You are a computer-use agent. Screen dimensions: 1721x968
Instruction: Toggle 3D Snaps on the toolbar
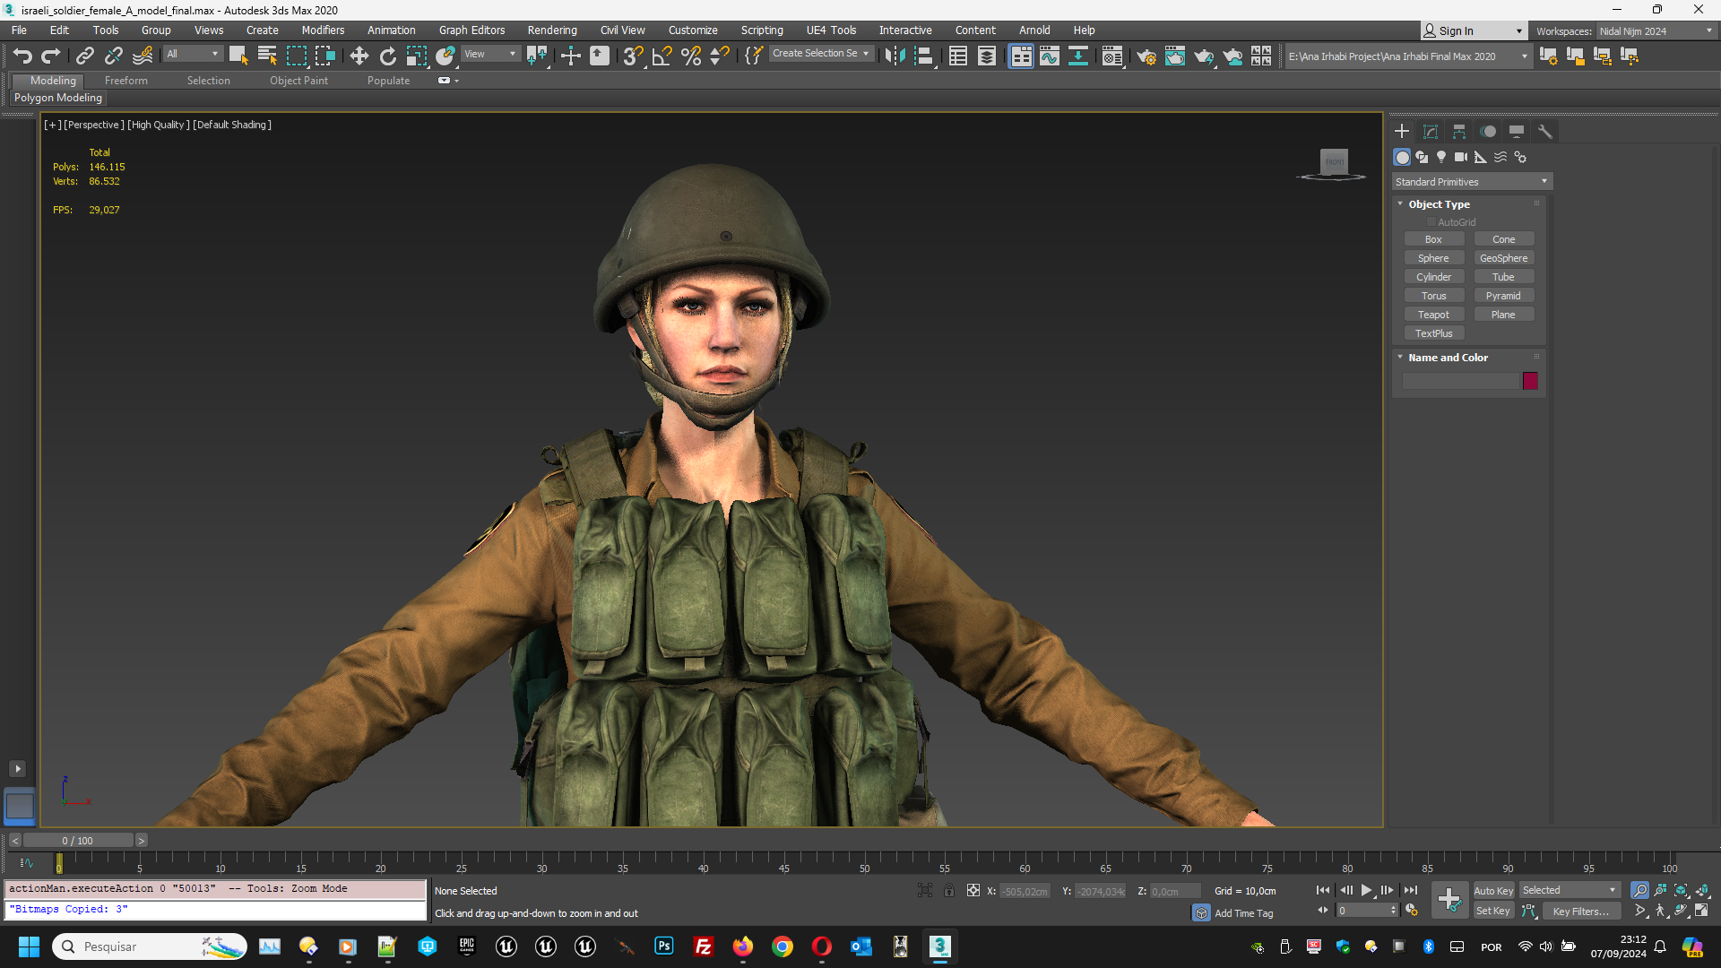[633, 56]
